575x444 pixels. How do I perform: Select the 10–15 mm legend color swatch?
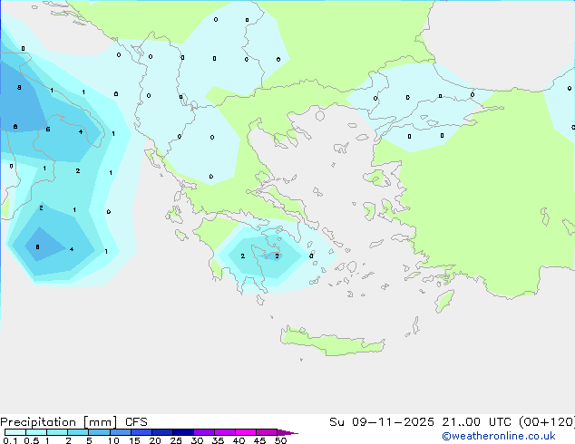coord(121,432)
